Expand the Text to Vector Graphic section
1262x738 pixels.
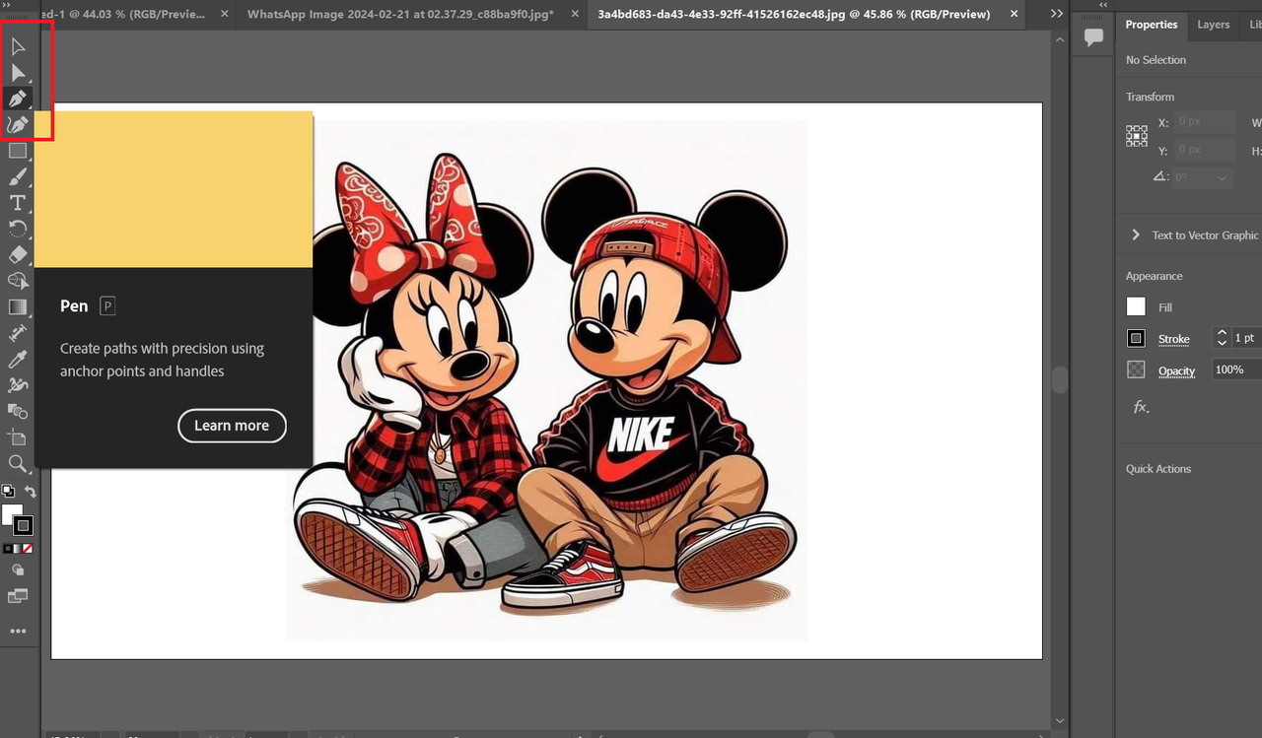1136,235
